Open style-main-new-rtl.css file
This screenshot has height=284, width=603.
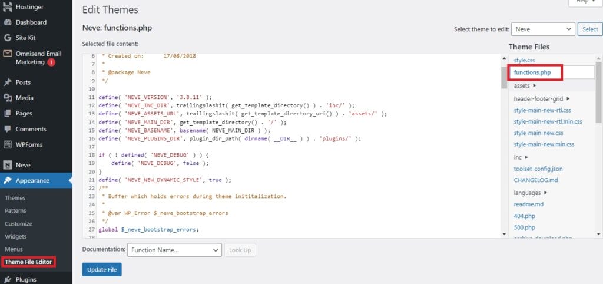pyautogui.click(x=542, y=110)
